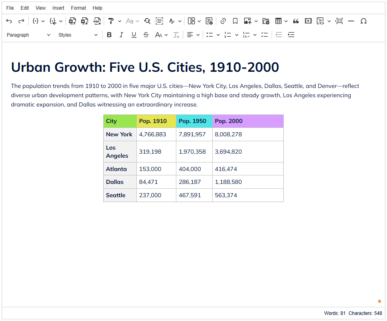Click the Undo arrow
Viewport: 387px width, 321px height.
[9, 21]
